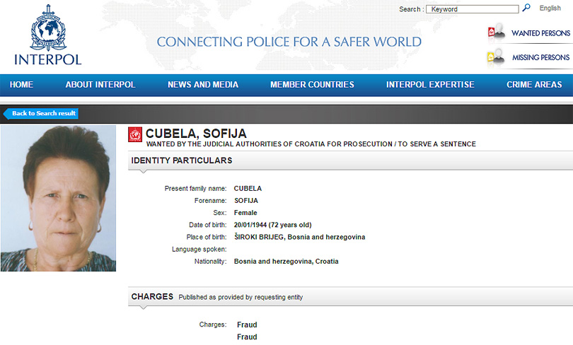Select the second Fraud charge
573x345 pixels.
(x=247, y=337)
